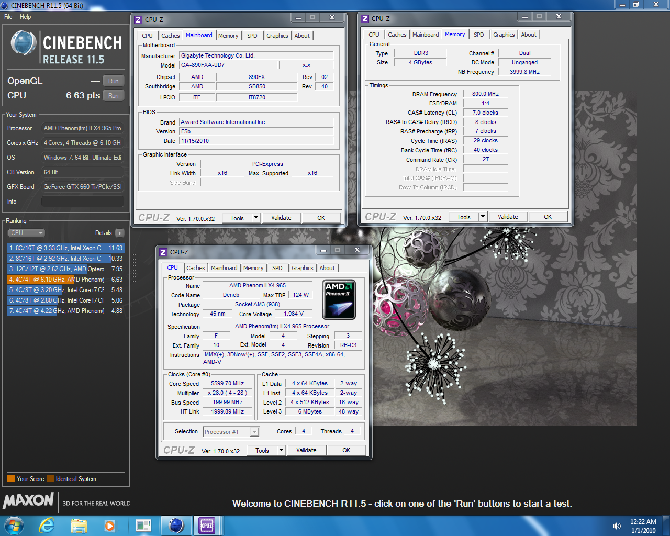Click the volume speaker tray icon

[x=617, y=526]
